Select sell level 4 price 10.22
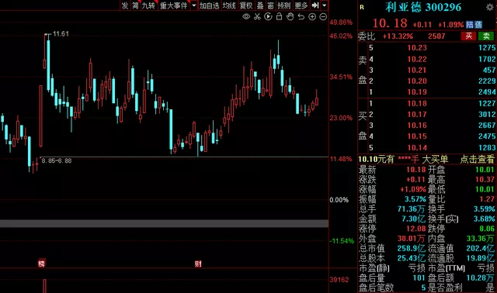The width and height of the screenshot is (497, 293). click(417, 59)
